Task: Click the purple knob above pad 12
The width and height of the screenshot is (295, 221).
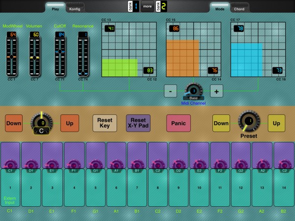Action: point(240,165)
